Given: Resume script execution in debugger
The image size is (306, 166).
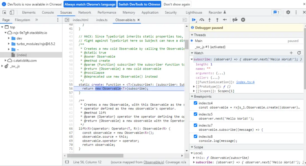Looking at the screenshot, I should (x=194, y=20).
